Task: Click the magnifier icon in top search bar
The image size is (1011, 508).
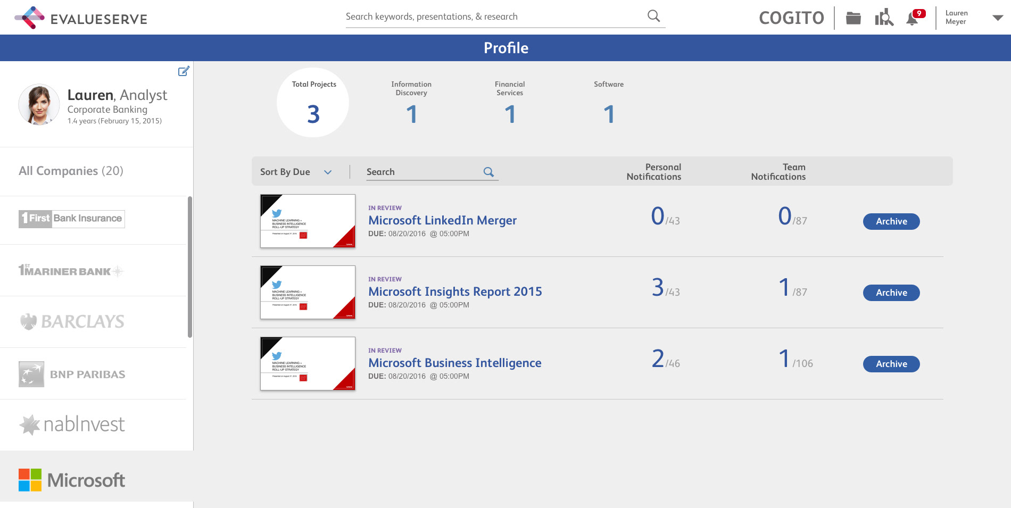Action: click(653, 16)
